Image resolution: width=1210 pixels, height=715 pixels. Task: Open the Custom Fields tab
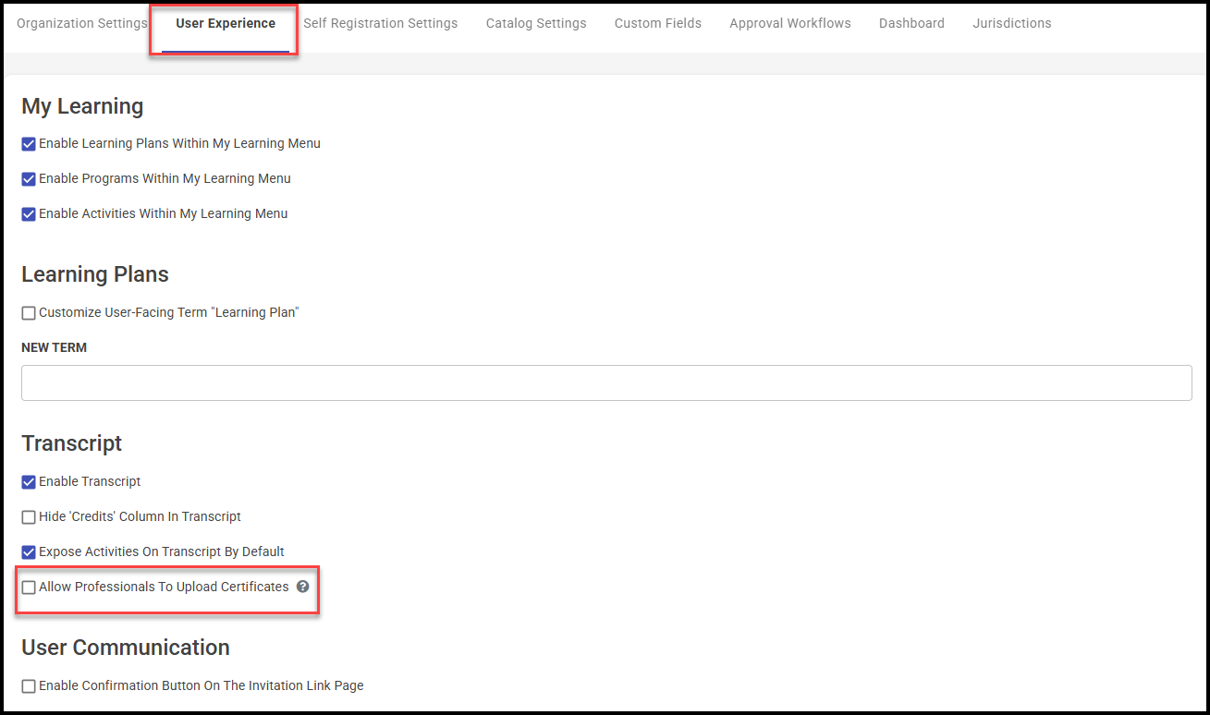coord(657,23)
